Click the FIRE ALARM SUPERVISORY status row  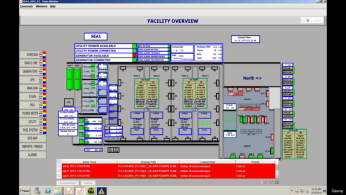click(x=154, y=56)
